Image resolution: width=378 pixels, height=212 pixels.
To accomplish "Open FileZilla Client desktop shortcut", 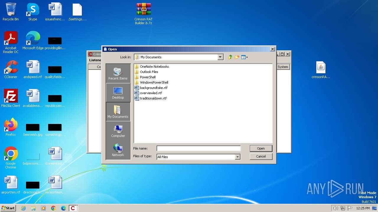I will (x=11, y=98).
